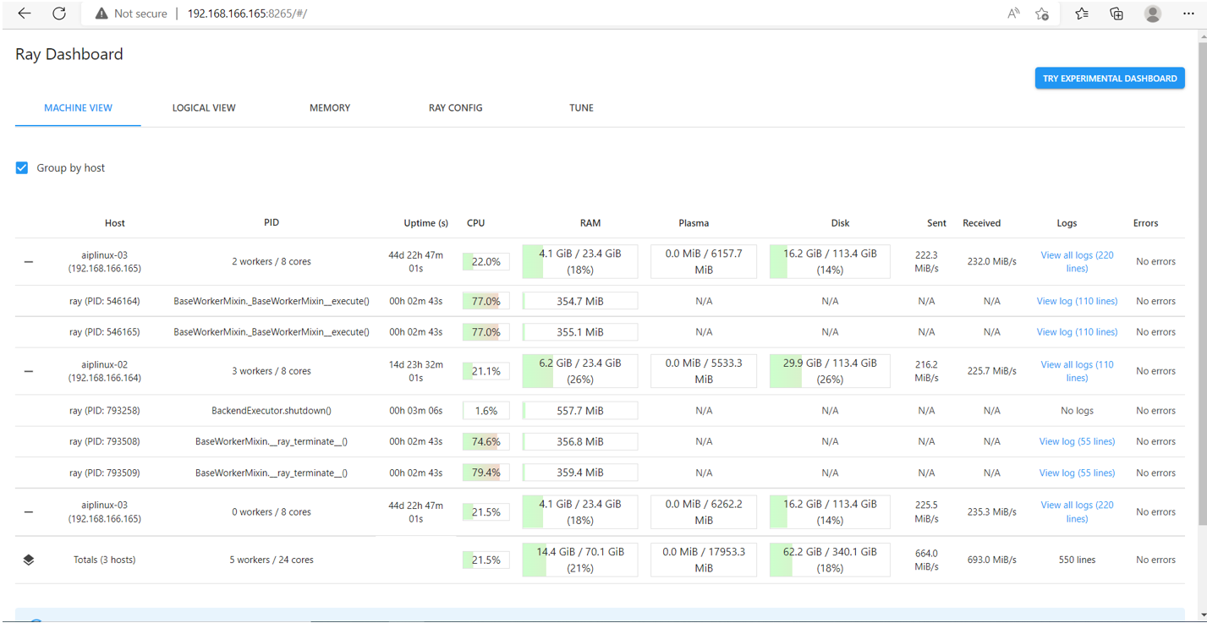Open the read aloud icon
The height and width of the screenshot is (623, 1207).
point(1013,14)
